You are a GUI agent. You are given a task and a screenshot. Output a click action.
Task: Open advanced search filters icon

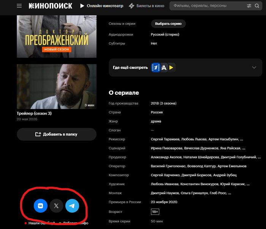(249, 6)
